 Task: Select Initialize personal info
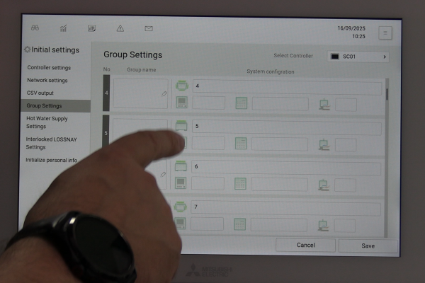(51, 160)
